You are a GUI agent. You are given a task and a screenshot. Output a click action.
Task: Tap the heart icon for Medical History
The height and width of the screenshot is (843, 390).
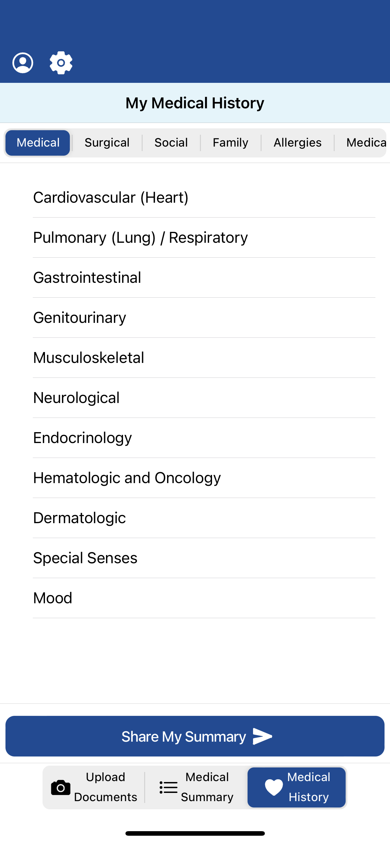click(274, 787)
